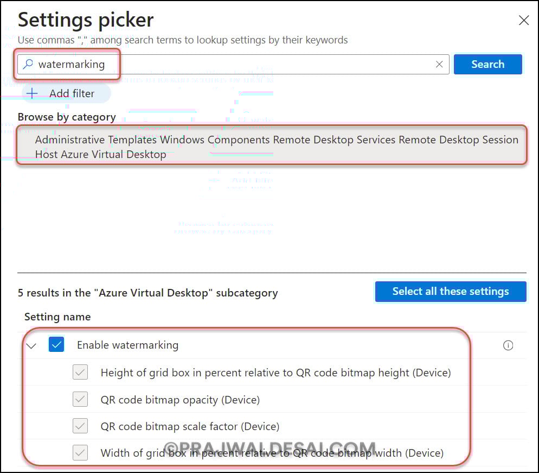Clear the watermarking search text

point(439,65)
